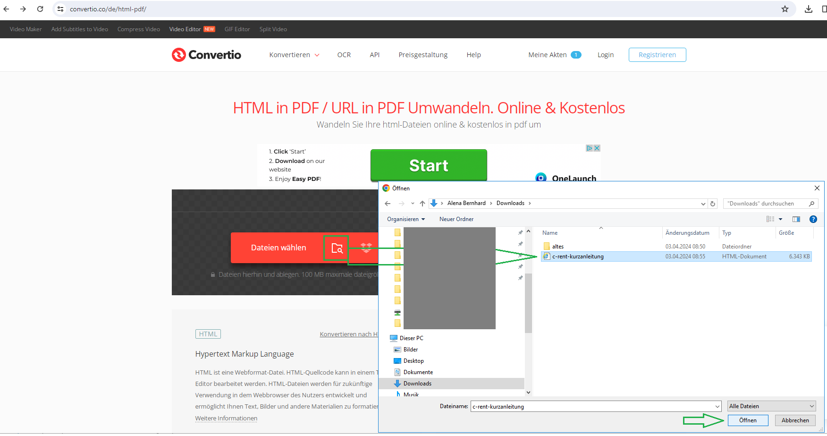Click the refresh folder icon in the dialog
This screenshot has height=436, width=827.
713,204
